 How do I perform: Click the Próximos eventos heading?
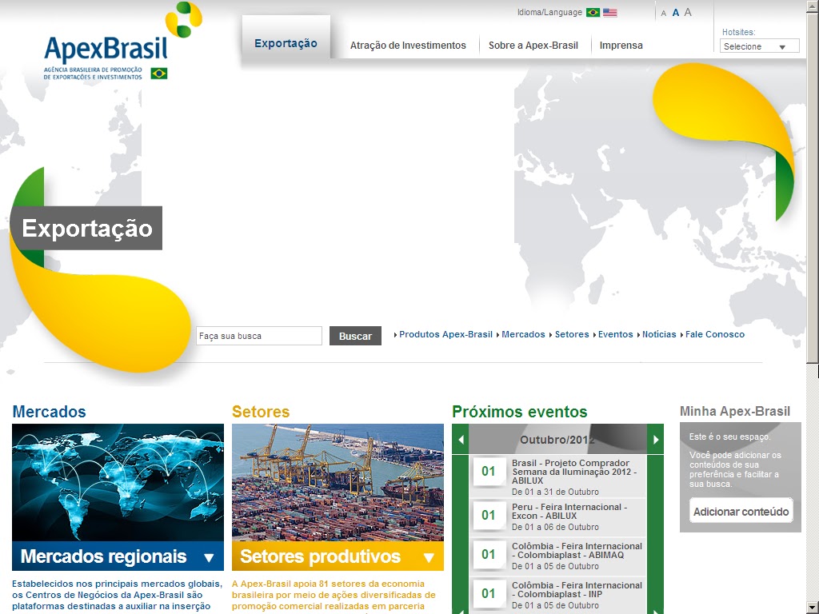pos(520,412)
